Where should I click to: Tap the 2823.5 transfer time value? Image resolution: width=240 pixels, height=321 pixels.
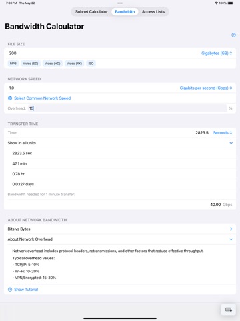coord(202,133)
